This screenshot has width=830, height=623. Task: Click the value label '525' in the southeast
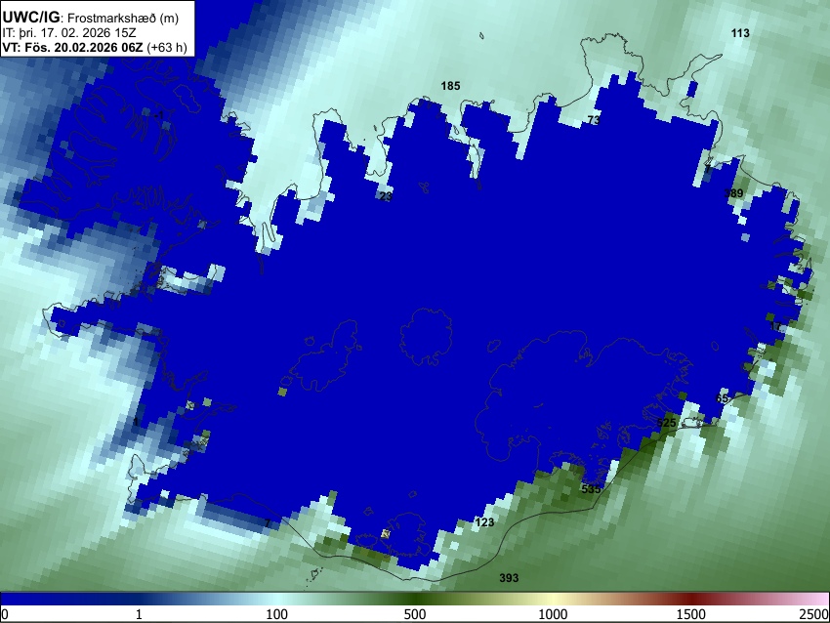pyautogui.click(x=666, y=423)
